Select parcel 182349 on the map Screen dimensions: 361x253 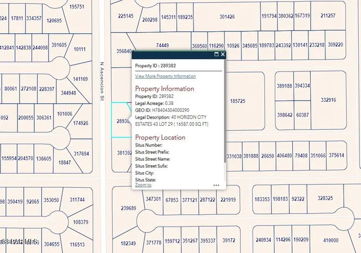(128, 243)
